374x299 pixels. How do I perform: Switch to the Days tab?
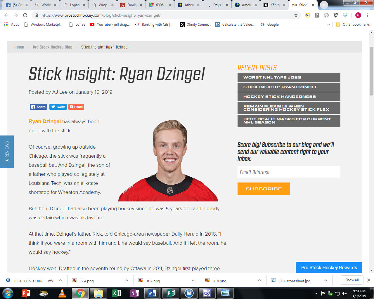[x=217, y=5]
